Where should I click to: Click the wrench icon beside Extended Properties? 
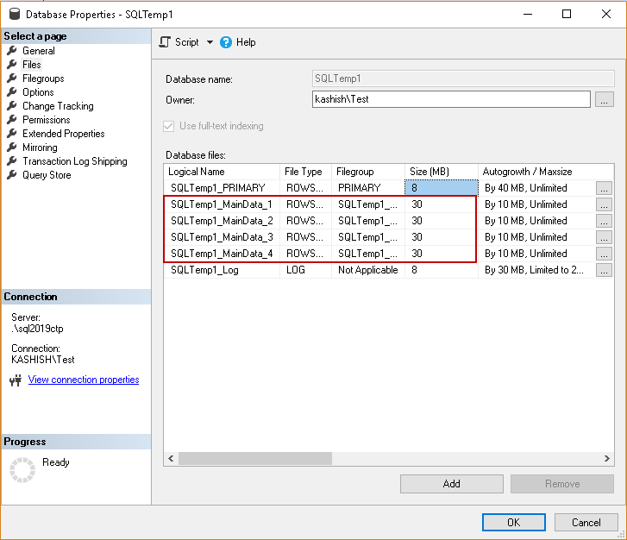(x=12, y=133)
